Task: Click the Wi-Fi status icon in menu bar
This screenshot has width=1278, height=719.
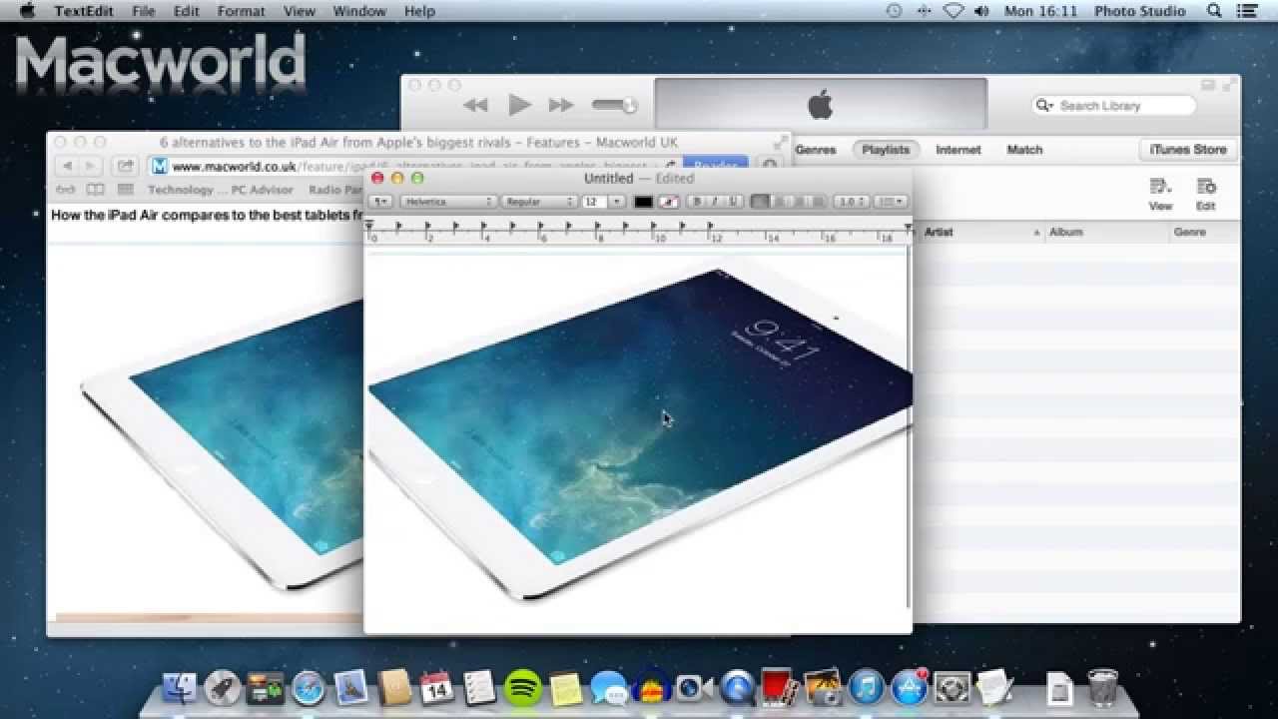Action: tap(954, 11)
